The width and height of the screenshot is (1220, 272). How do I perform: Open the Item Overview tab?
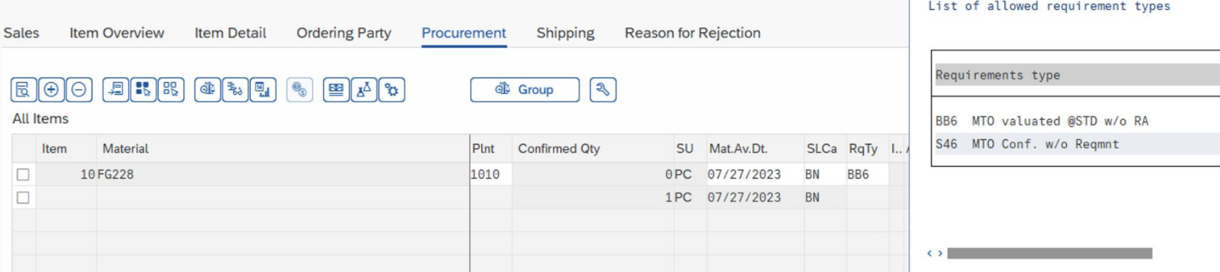tap(117, 33)
